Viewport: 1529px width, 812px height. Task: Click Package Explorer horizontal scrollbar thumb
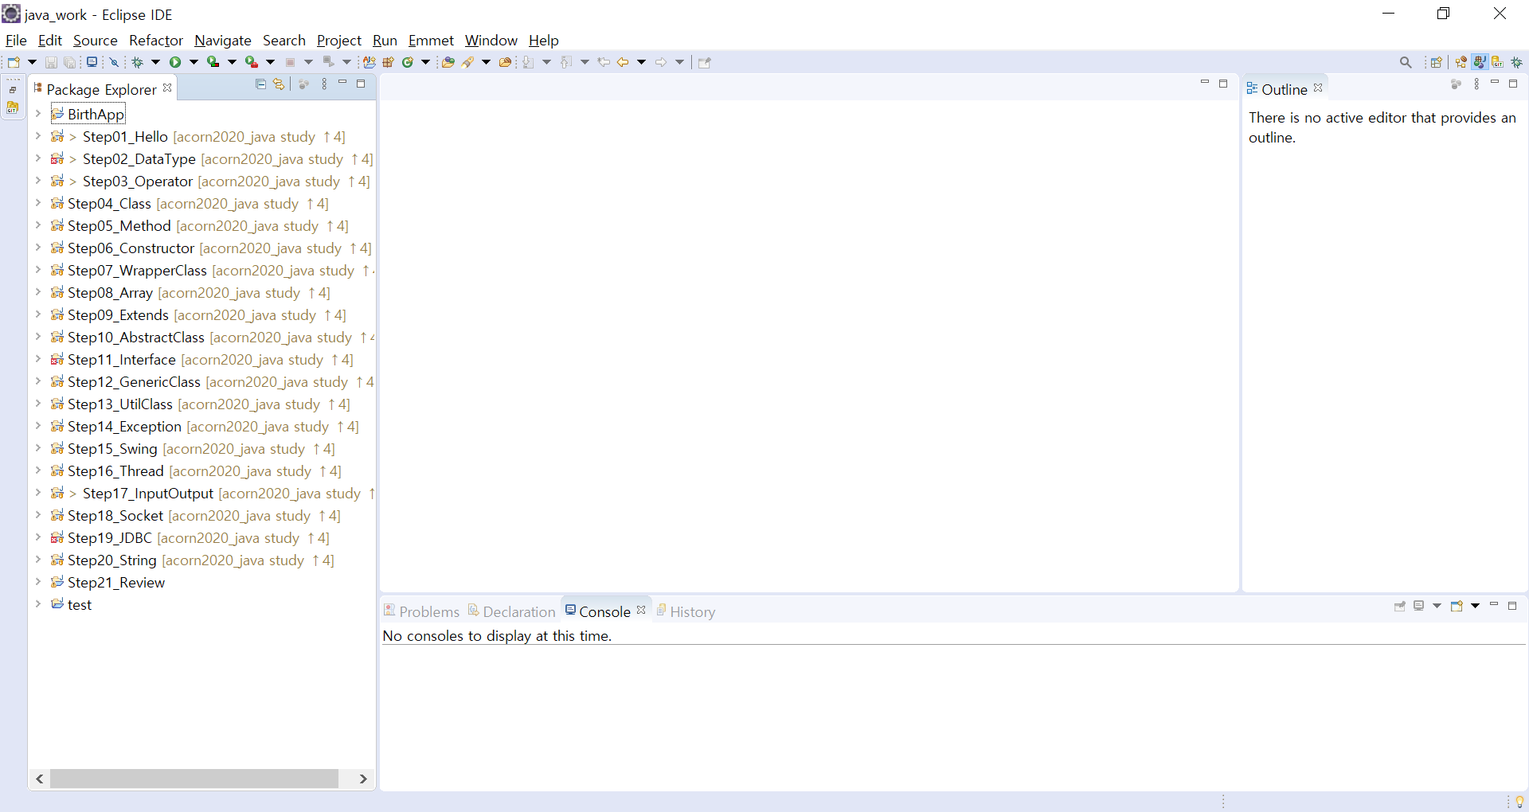(x=194, y=778)
